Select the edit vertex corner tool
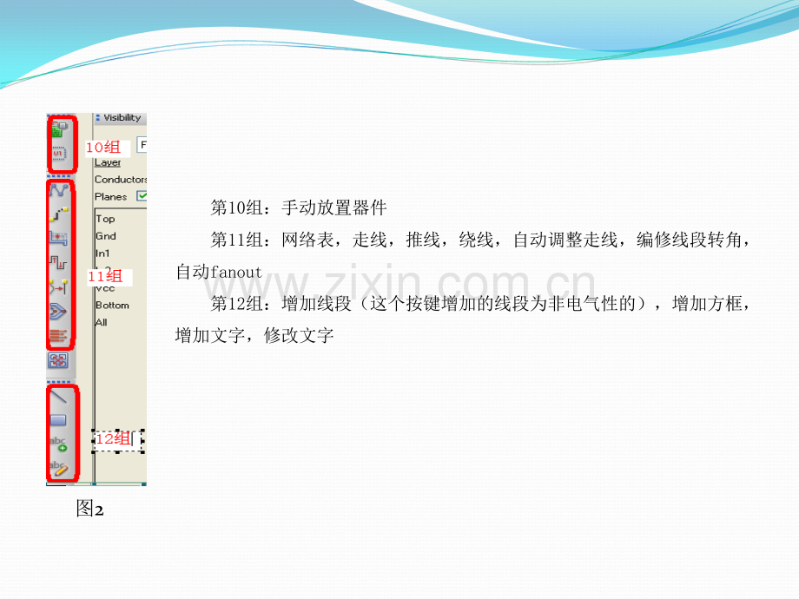Screen dimensions: 799x599 click(x=58, y=311)
